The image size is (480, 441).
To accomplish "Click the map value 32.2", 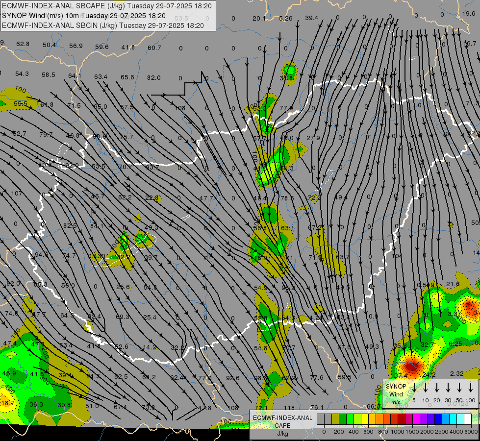I will coord(178,347).
